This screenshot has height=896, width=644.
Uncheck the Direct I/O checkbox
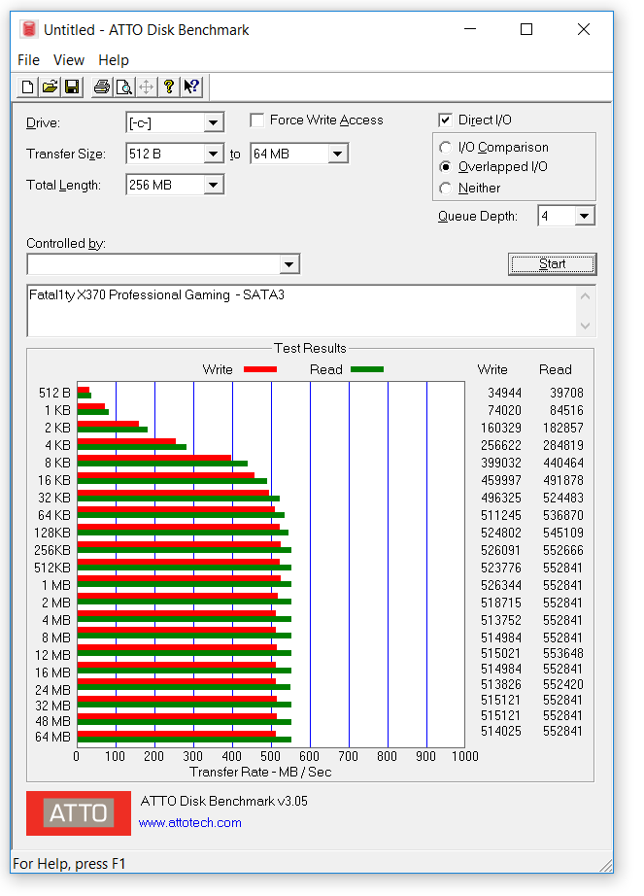pos(445,120)
